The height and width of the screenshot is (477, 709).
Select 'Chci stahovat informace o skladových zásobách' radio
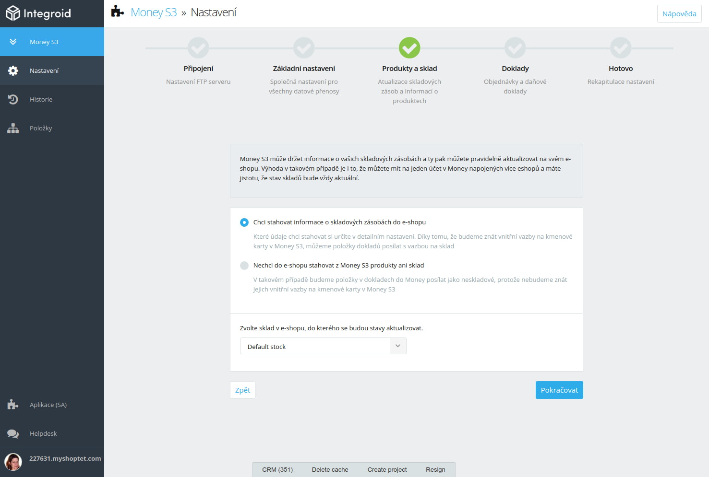point(244,222)
